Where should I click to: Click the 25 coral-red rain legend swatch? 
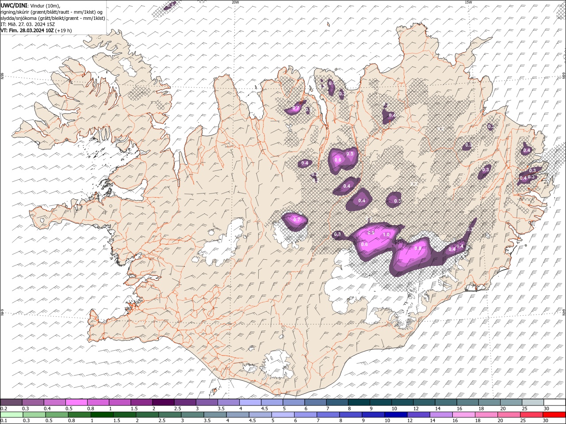531,414
